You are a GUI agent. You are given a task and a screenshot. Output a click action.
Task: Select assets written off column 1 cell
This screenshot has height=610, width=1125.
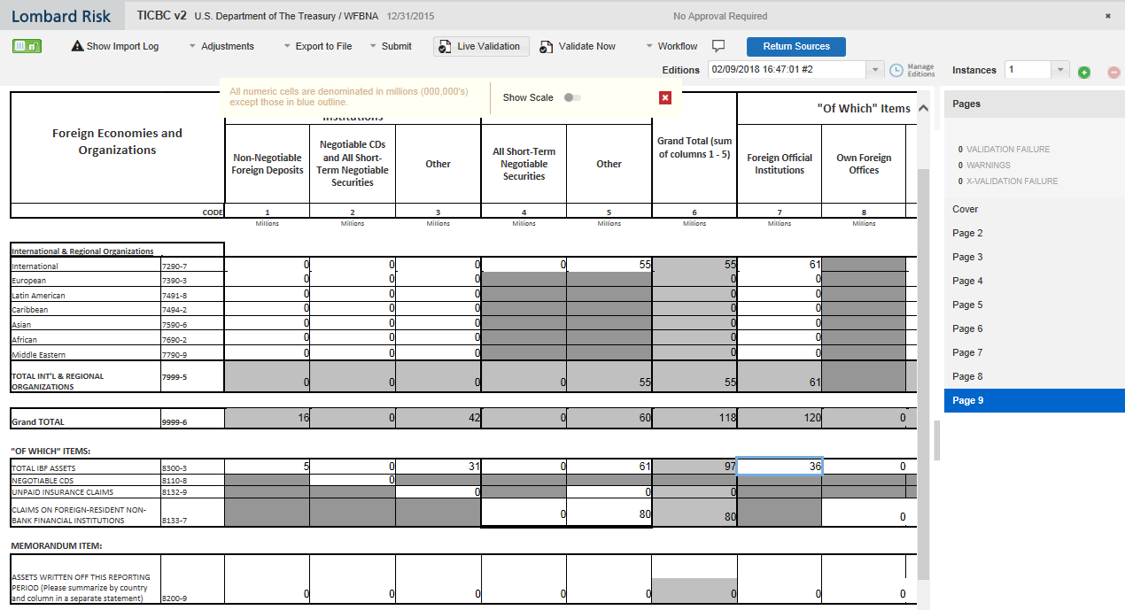[x=268, y=578]
